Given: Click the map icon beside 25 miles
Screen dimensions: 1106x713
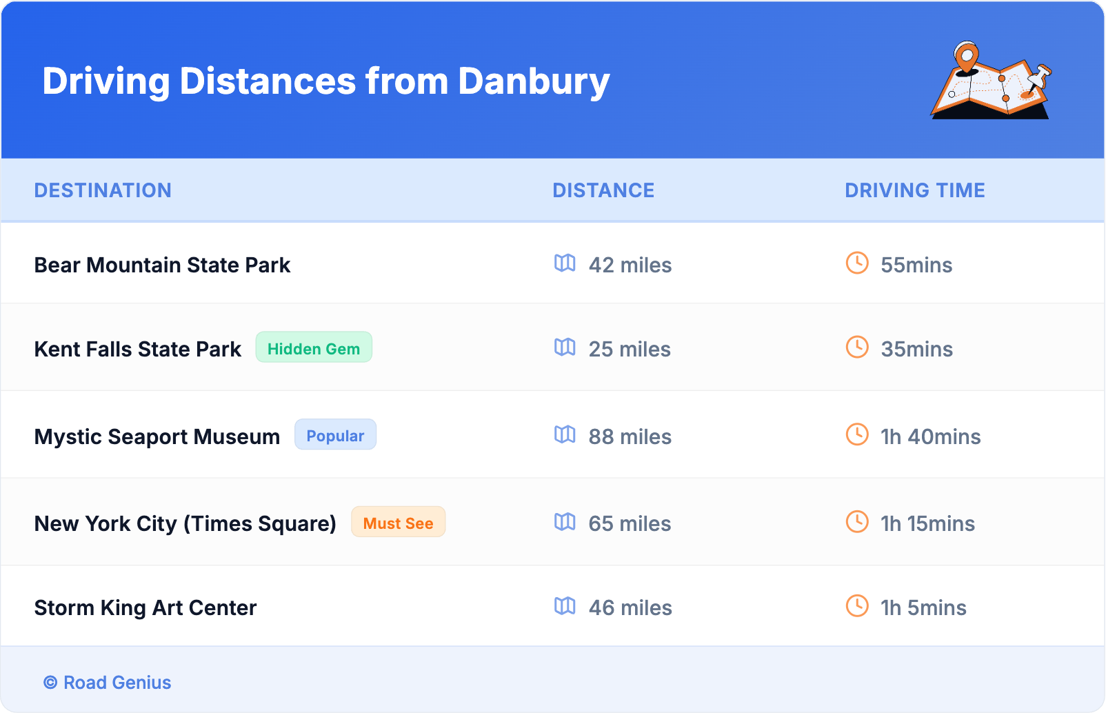Looking at the screenshot, I should pos(565,348).
